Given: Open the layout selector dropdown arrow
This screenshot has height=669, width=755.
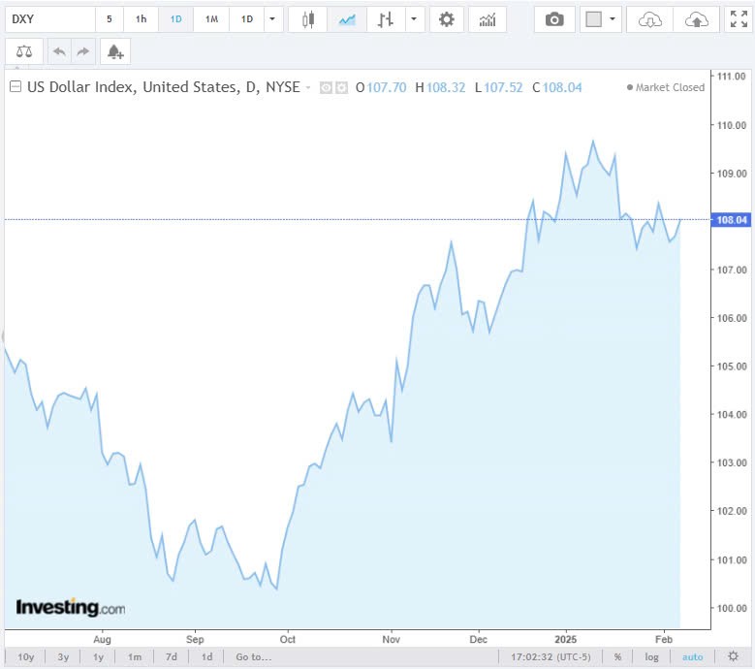Looking at the screenshot, I should pyautogui.click(x=612, y=19).
